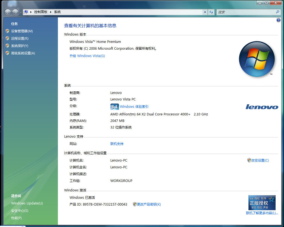Screen dimensions: 284x227
Task: Click the magnifier icon in search box
Action: [x=277, y=12]
